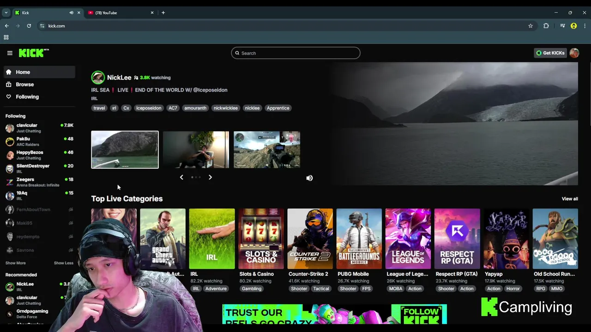Screen dimensions: 591x332
Task: Click the Kick logo
Action: tap(34, 53)
